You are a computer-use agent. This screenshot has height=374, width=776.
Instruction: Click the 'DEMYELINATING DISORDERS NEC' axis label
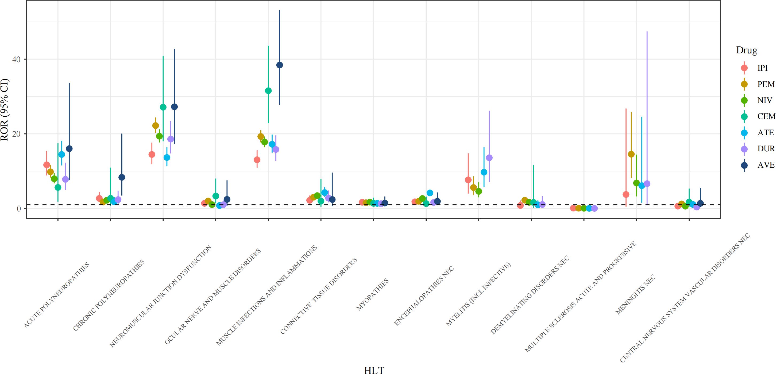coord(530,295)
